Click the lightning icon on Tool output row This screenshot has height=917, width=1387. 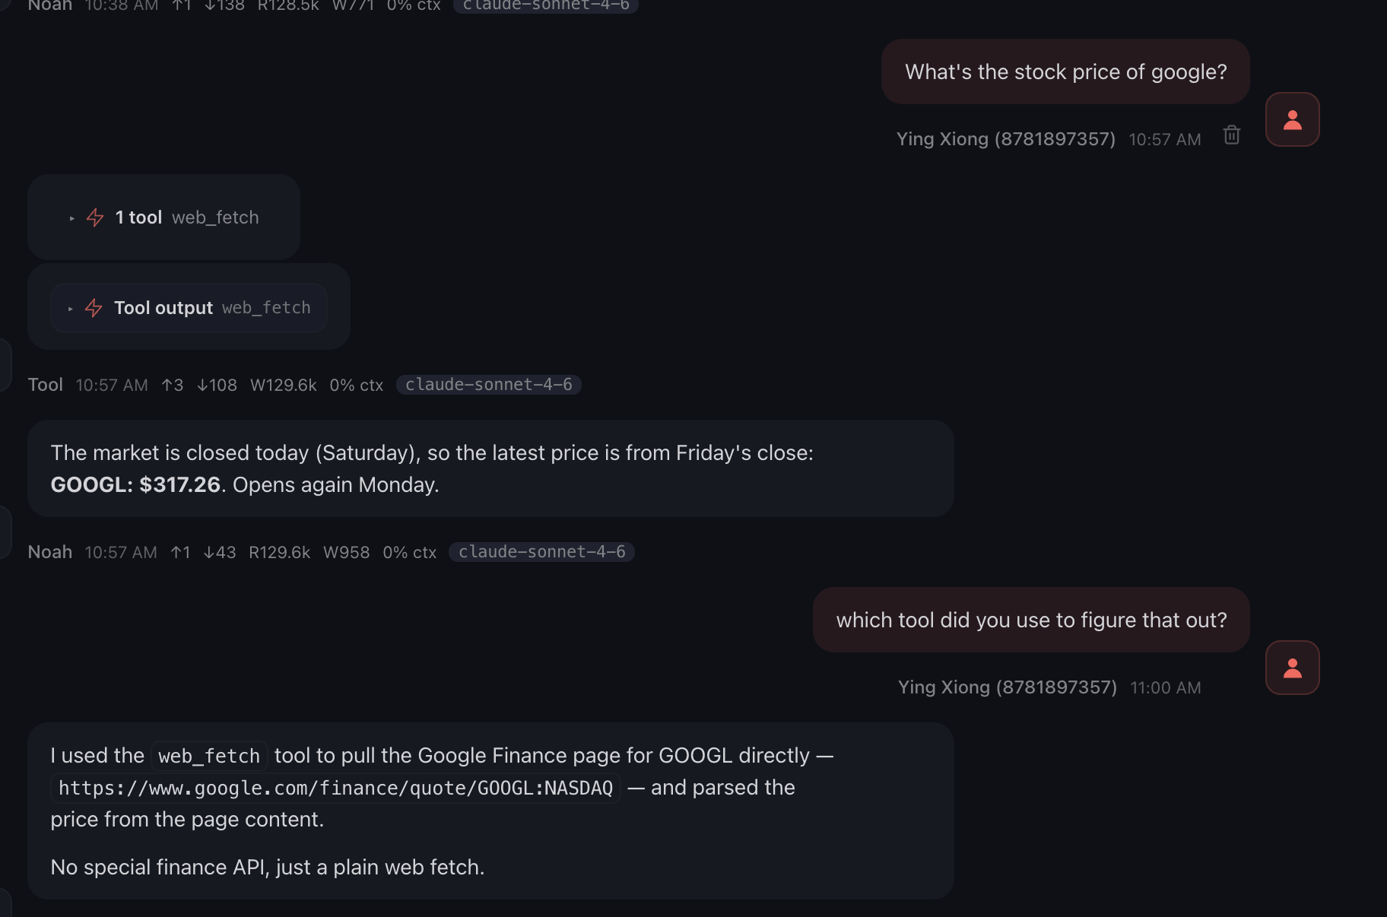tap(94, 308)
